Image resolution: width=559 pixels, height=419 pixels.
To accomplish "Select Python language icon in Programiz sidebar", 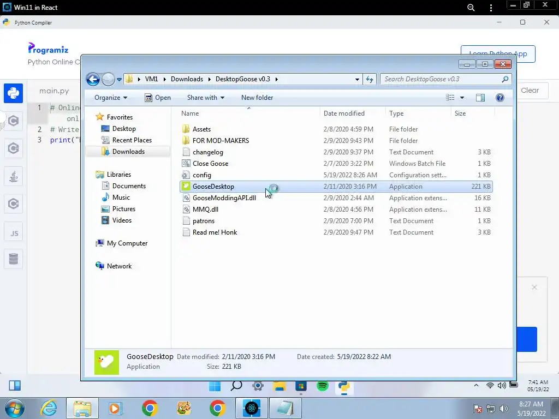I will click(13, 93).
